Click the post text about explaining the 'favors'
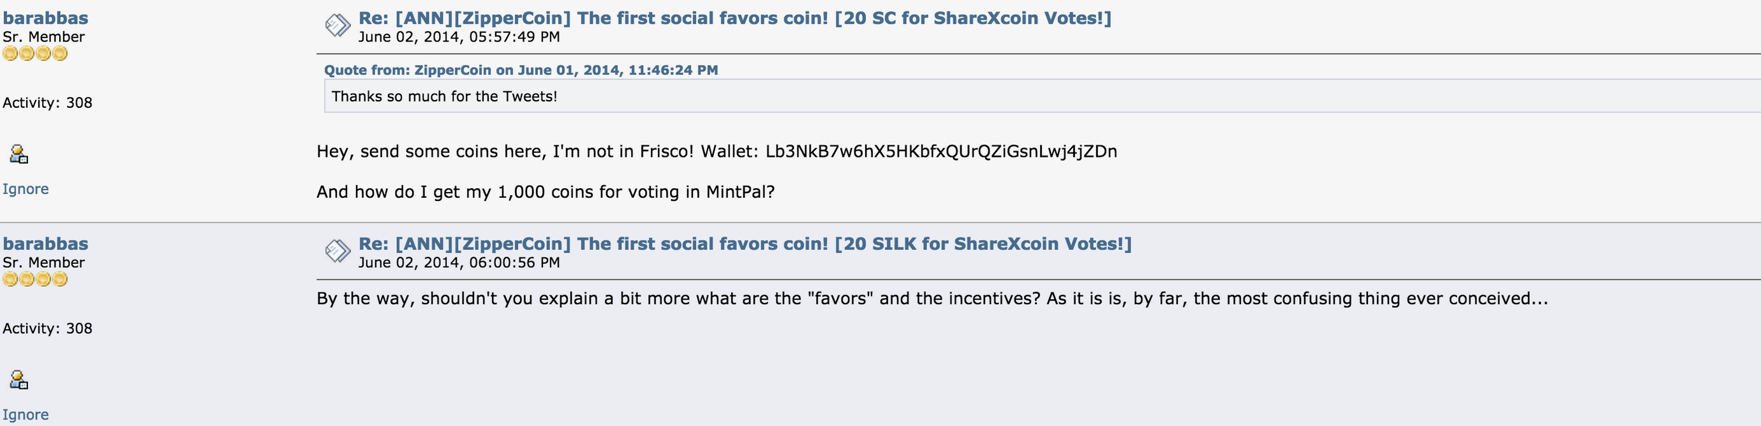Image resolution: width=1761 pixels, height=426 pixels. click(932, 299)
